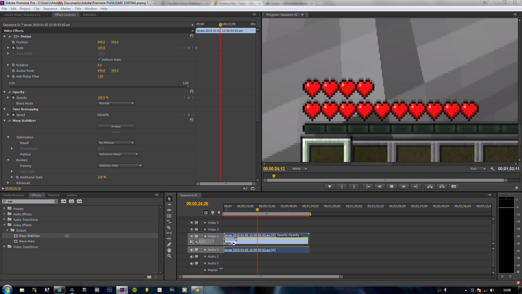Viewport: 522px width, 294px height.
Task: Open the Method dropdown showing Subspace Warp
Action: [x=118, y=154]
